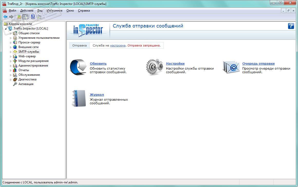Click the Обновить link

98,63
